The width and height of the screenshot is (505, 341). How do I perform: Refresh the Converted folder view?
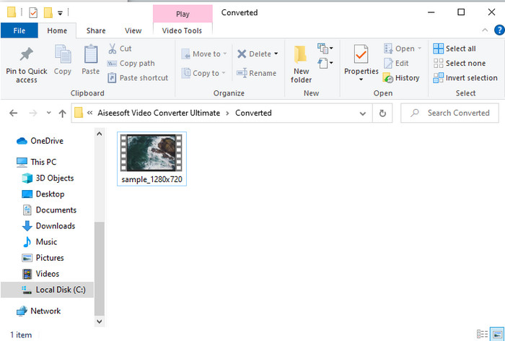point(382,113)
